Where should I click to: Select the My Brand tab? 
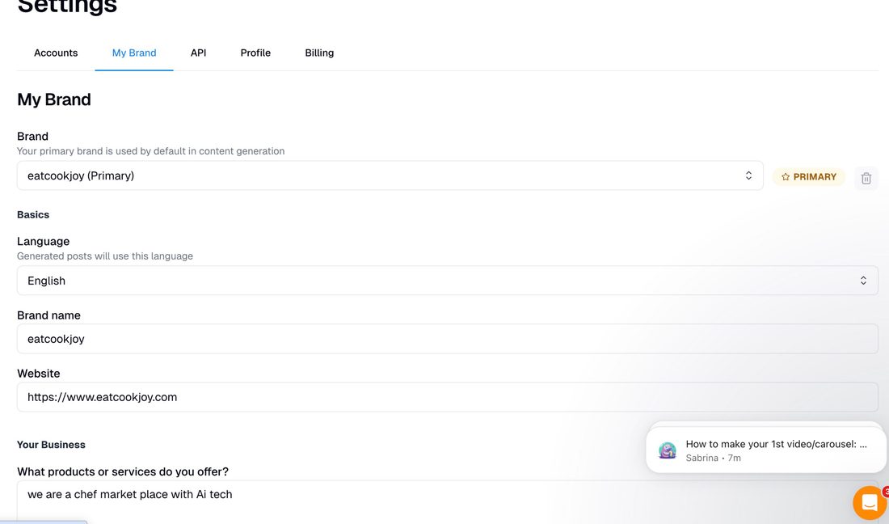pyautogui.click(x=134, y=53)
